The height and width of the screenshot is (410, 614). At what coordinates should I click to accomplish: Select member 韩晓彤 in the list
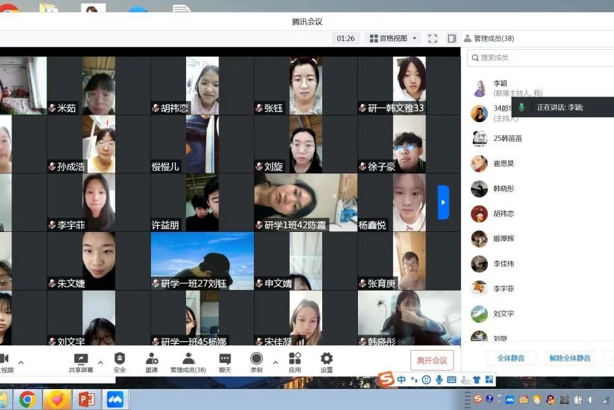[x=503, y=189]
